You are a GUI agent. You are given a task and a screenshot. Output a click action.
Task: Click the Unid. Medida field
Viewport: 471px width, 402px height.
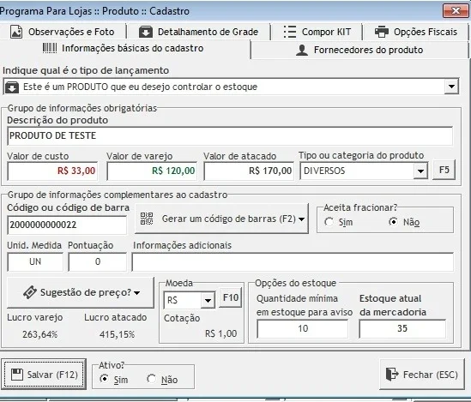(x=35, y=261)
